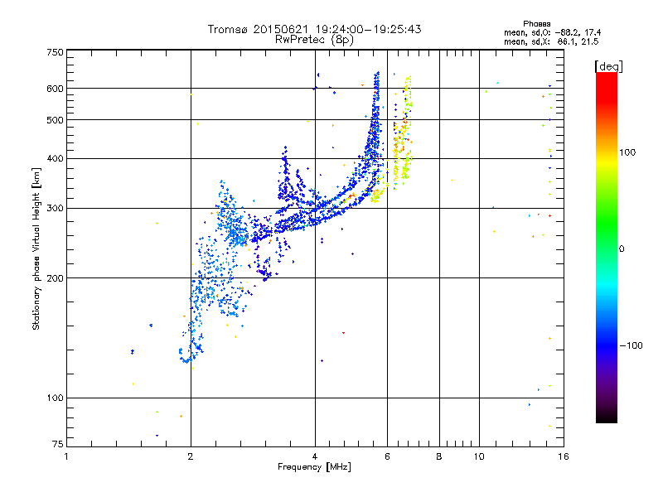Click the x-axis tick label '8'
663x497 pixels.
click(x=439, y=456)
